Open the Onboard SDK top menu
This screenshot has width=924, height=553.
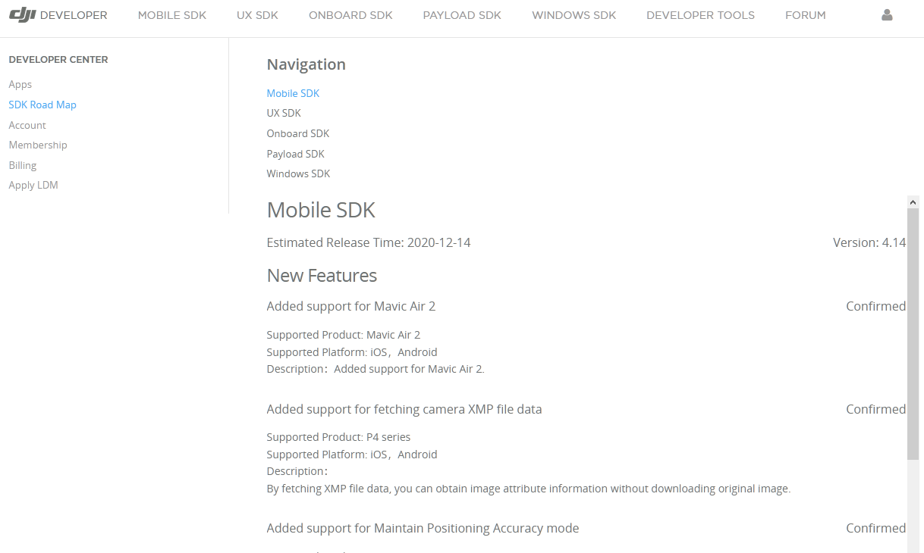tap(350, 15)
